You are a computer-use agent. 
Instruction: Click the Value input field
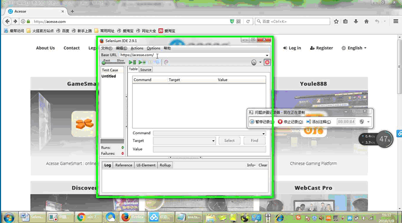coord(209,149)
